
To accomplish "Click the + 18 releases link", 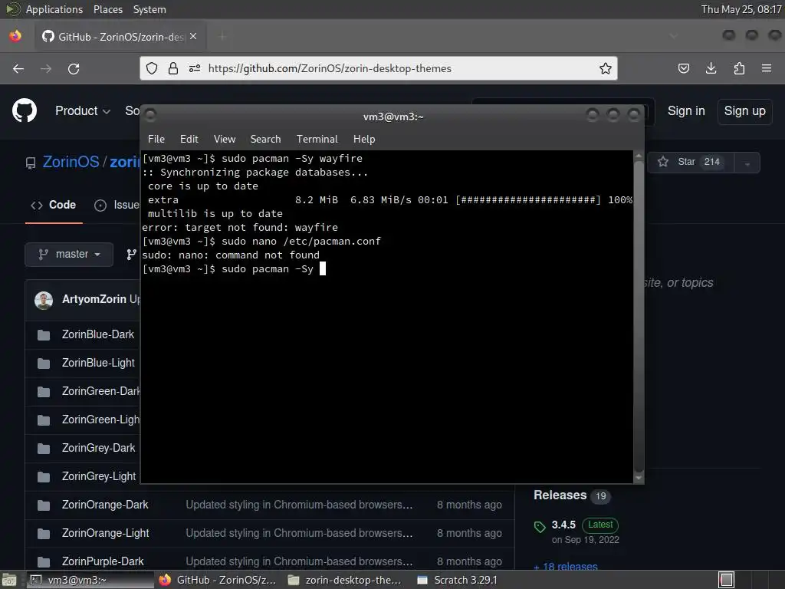I will coord(566,567).
